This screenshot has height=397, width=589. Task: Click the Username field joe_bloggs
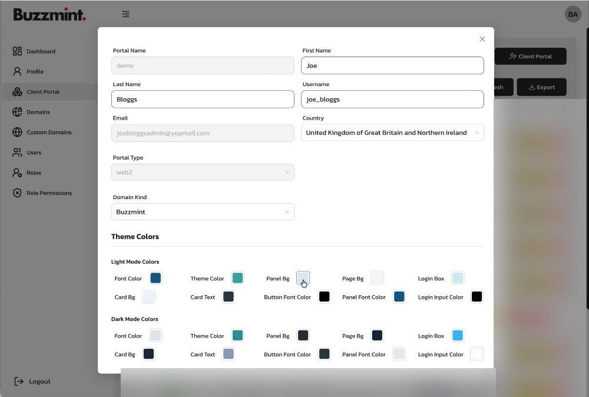[392, 99]
